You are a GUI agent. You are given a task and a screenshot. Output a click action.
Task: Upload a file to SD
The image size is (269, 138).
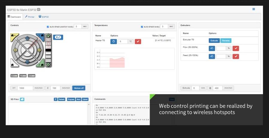click(x=85, y=99)
